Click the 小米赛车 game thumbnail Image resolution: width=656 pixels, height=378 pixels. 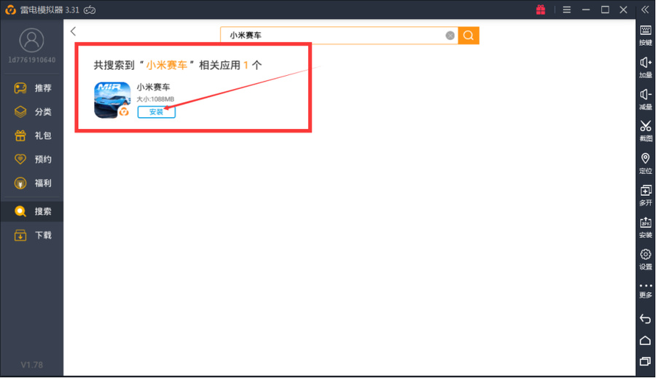pyautogui.click(x=112, y=100)
